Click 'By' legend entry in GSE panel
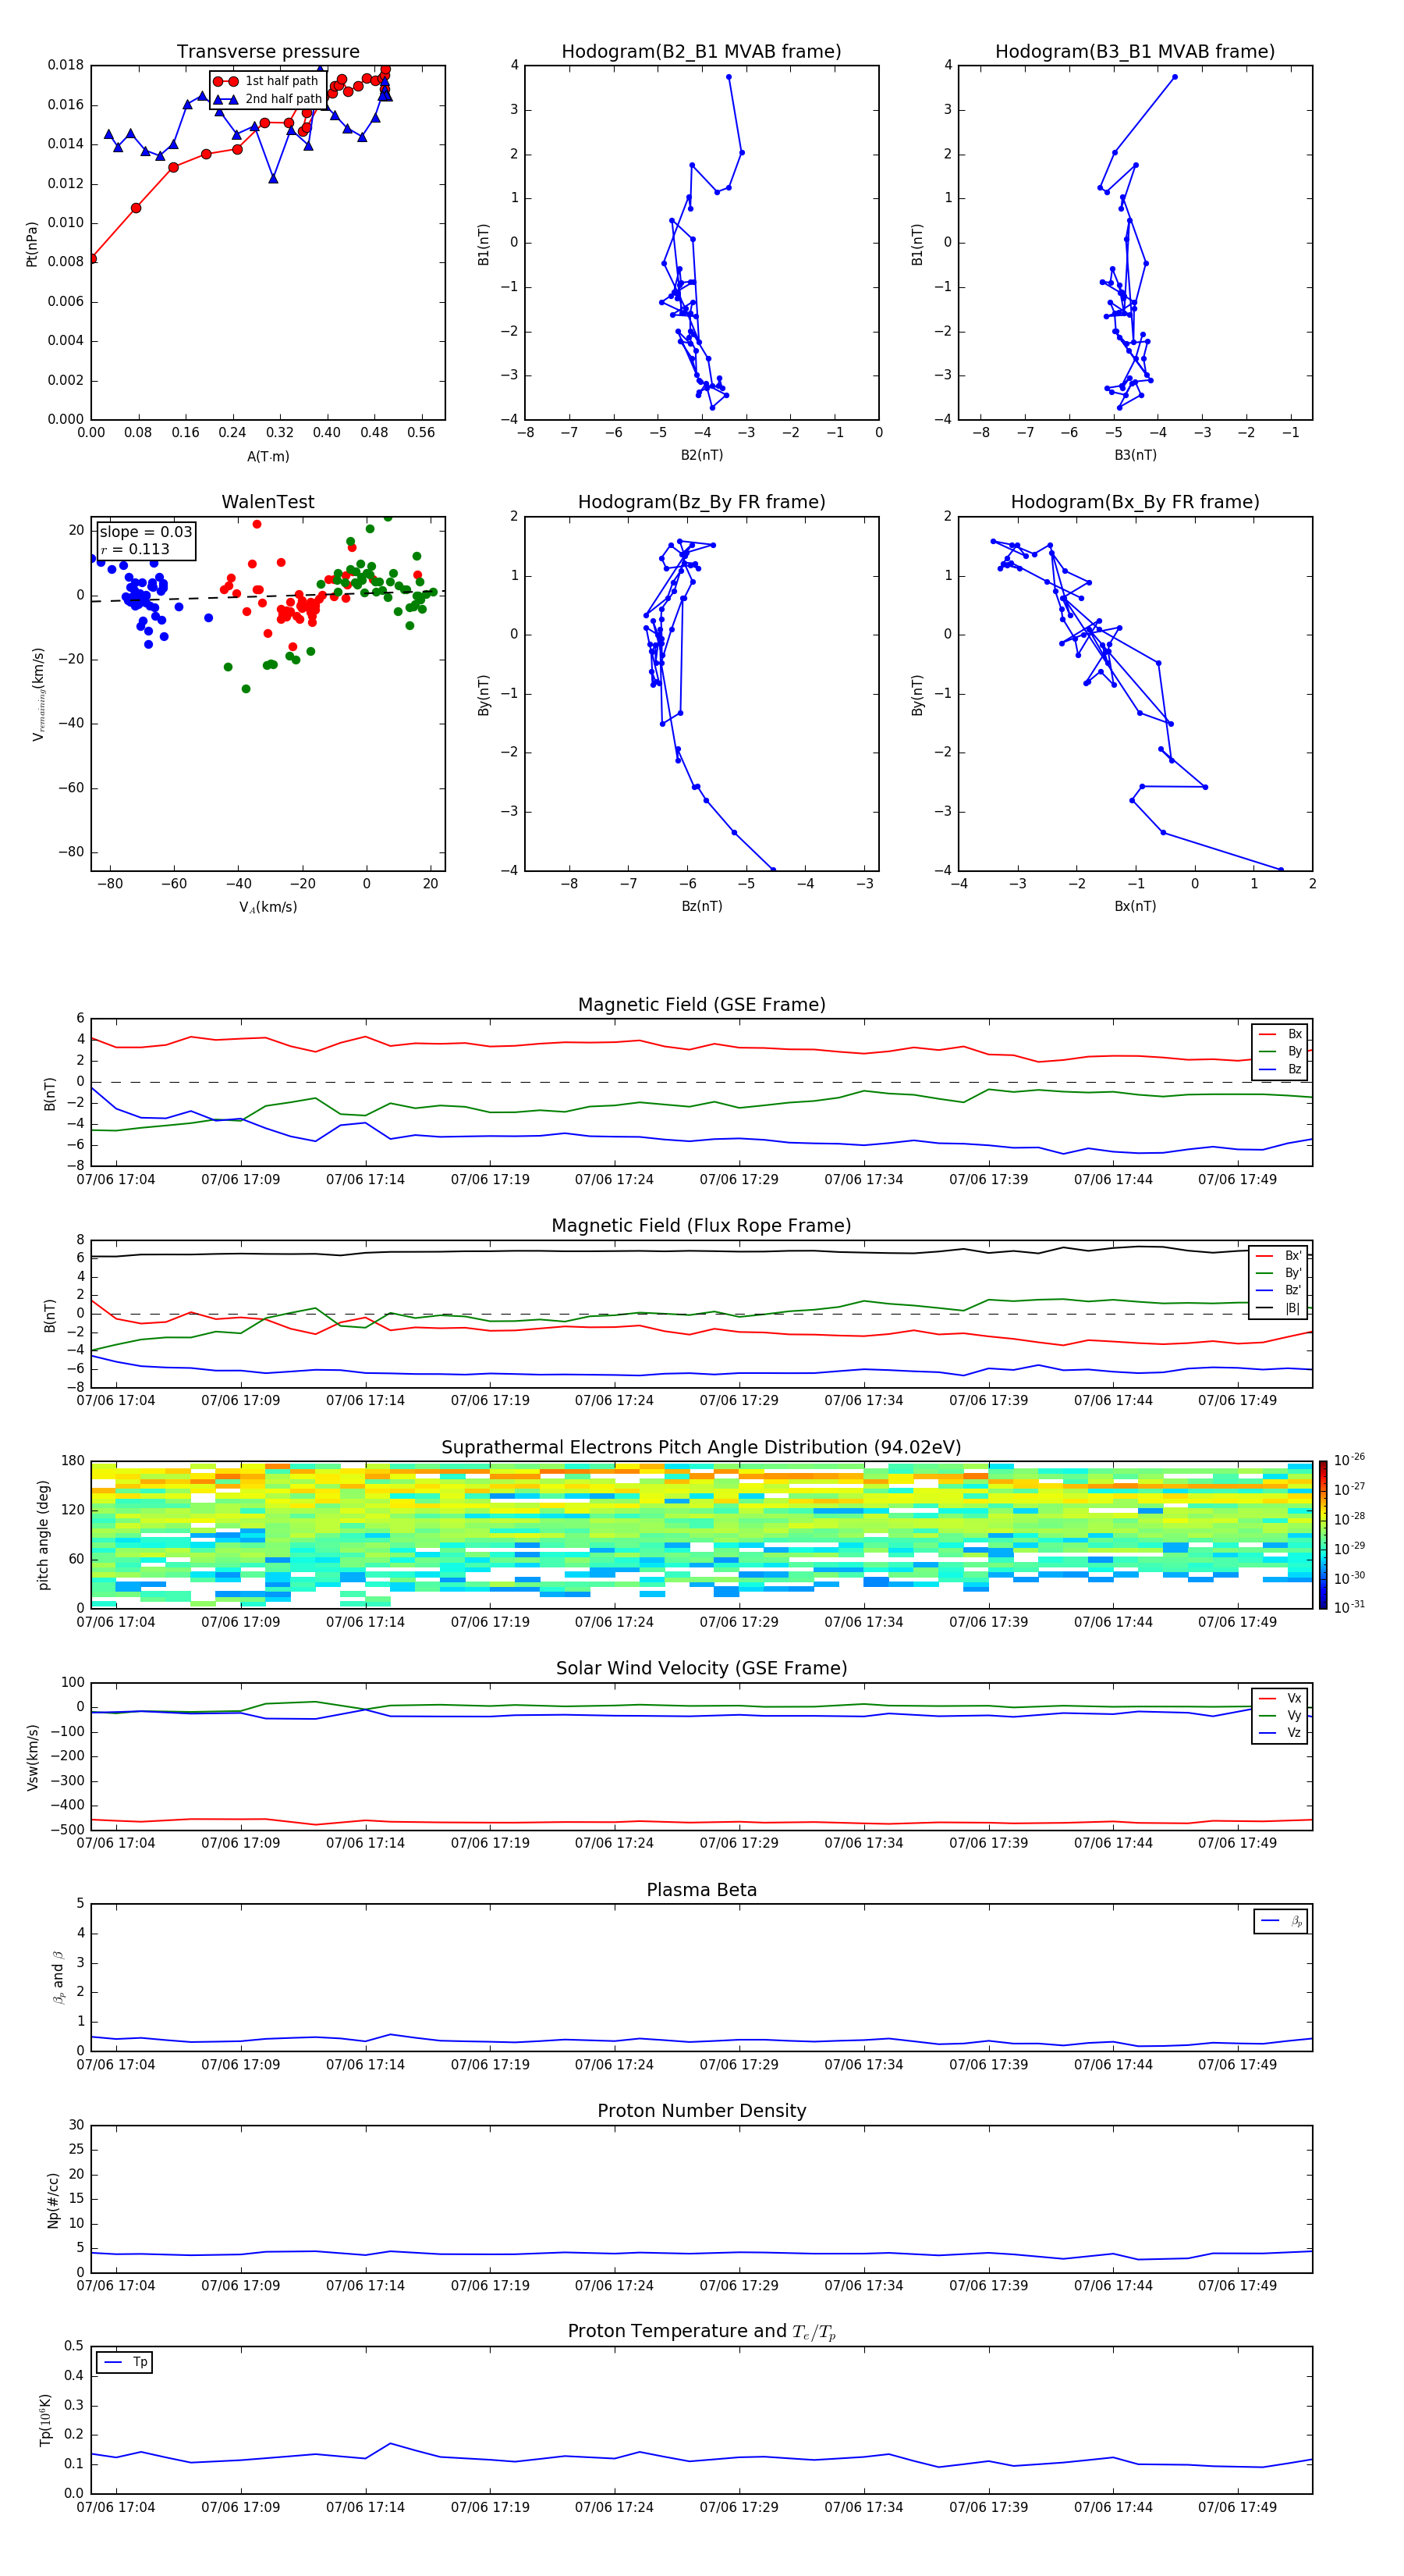 click(x=1281, y=1051)
